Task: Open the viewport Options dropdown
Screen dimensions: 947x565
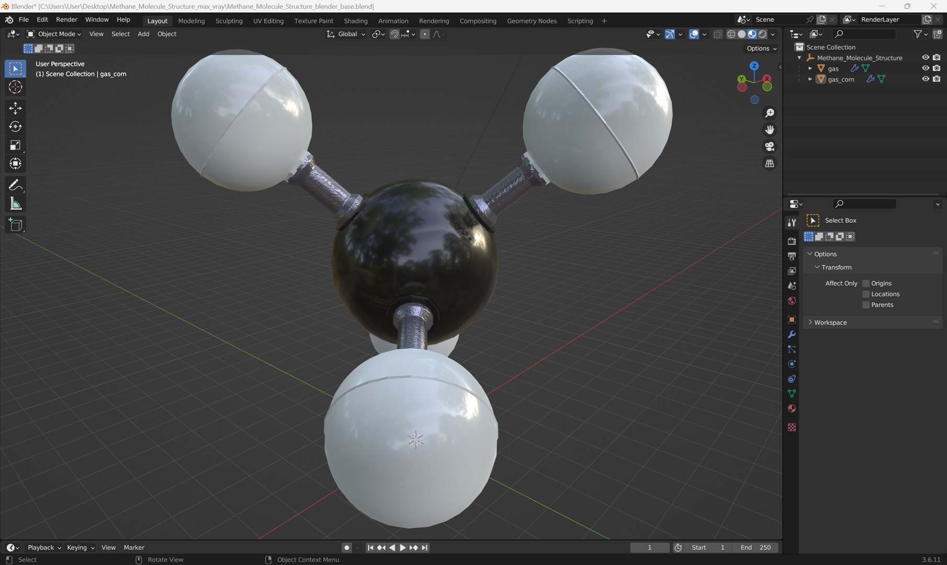Action: click(761, 48)
